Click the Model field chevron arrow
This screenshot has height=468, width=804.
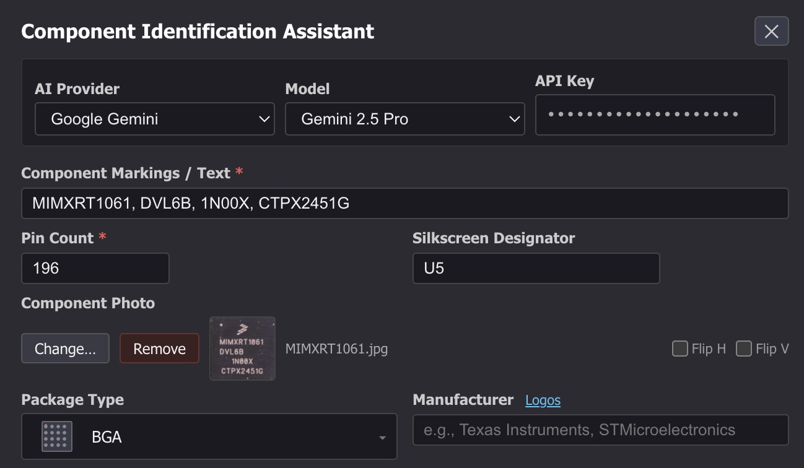515,119
